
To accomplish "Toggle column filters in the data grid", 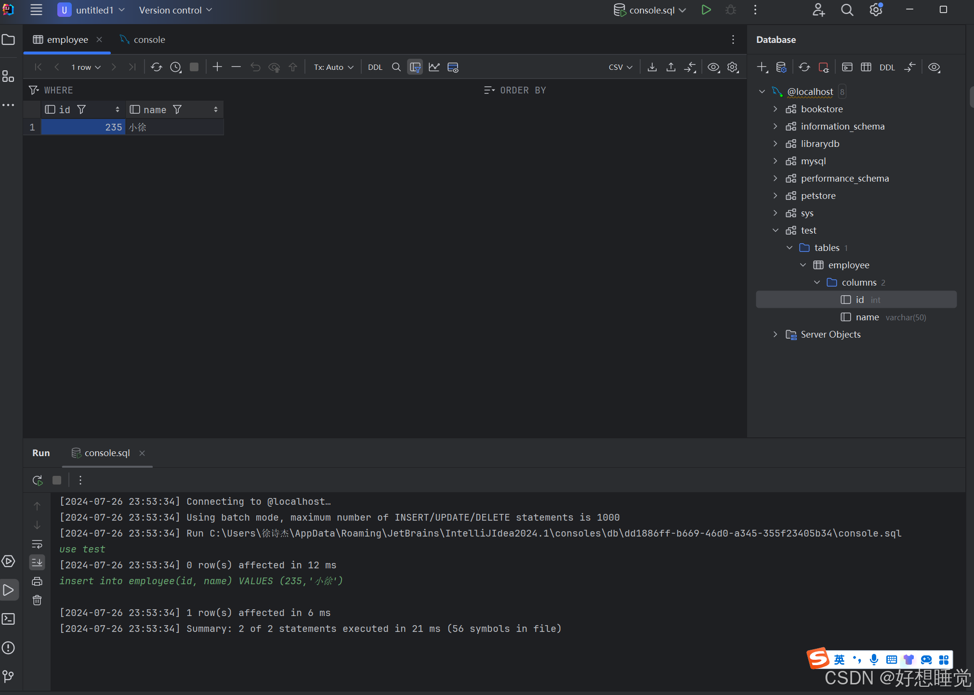I will point(414,67).
